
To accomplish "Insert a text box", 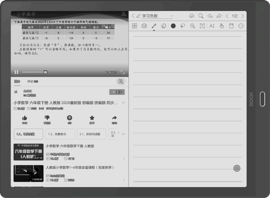I will pyautogui.click(x=202, y=26).
